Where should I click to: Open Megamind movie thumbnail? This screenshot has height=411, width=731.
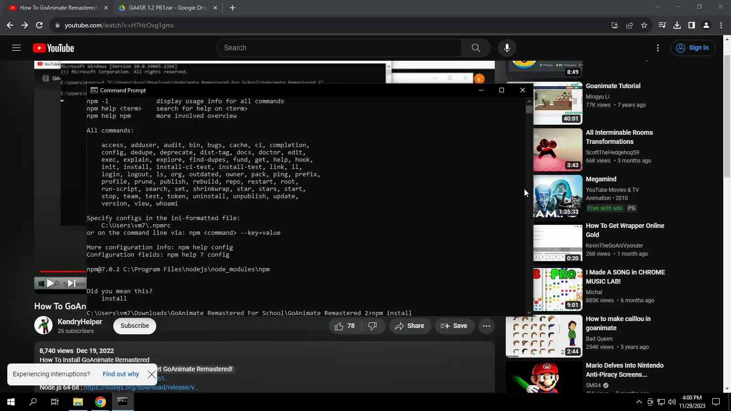point(558,196)
